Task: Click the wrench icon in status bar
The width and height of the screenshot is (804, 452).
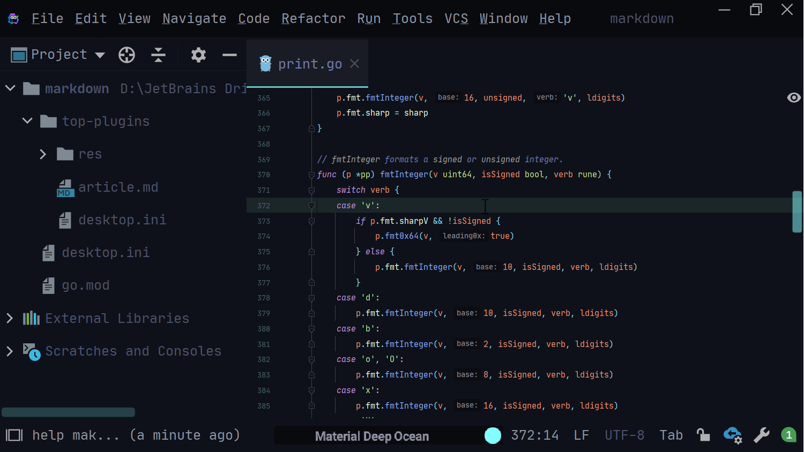Action: point(761,435)
